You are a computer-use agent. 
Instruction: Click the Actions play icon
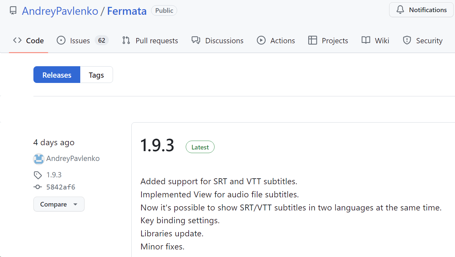point(261,40)
